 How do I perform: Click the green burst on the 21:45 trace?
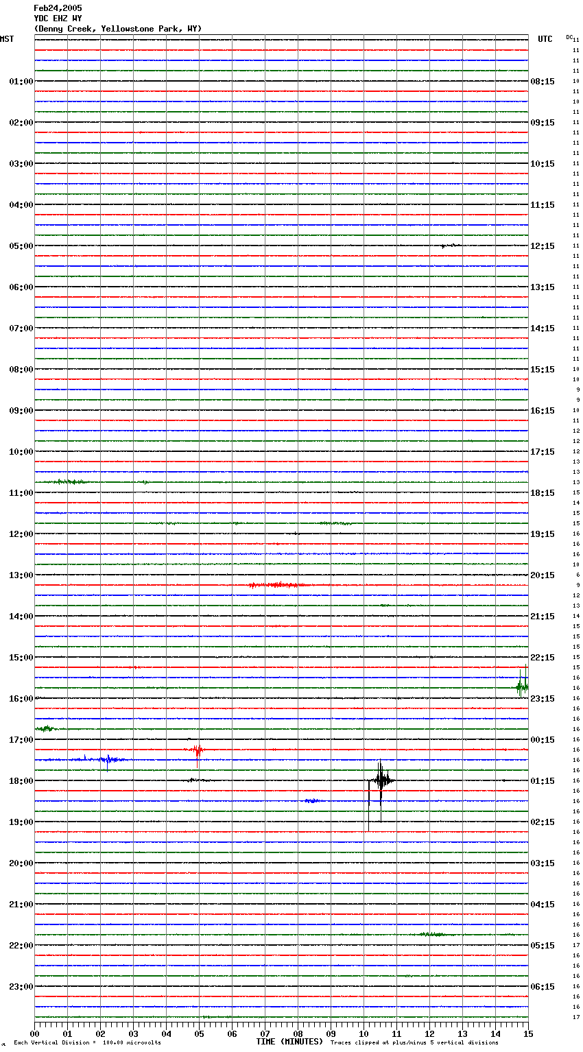[432, 935]
